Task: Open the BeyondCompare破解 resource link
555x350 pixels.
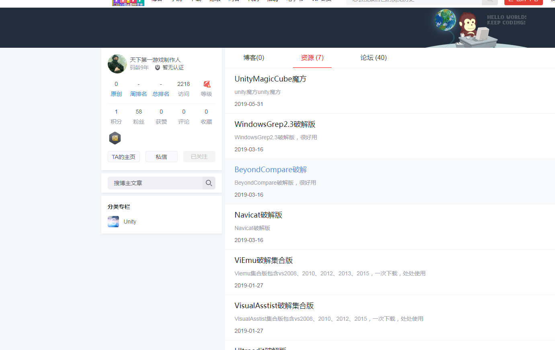Action: [271, 170]
